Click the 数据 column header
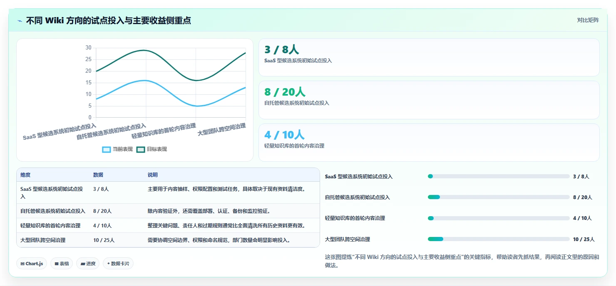The width and height of the screenshot is (616, 286). (x=98, y=175)
